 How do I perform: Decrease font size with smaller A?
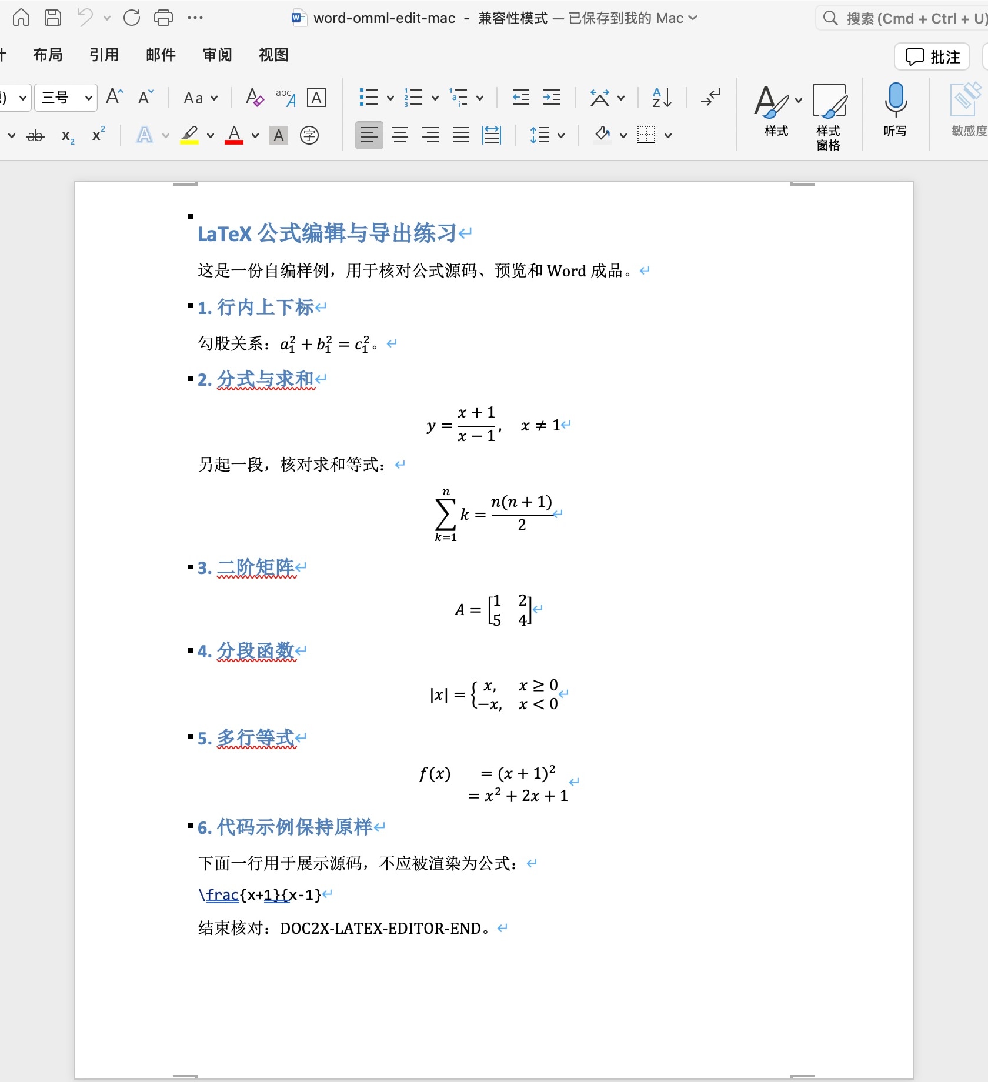tap(145, 97)
